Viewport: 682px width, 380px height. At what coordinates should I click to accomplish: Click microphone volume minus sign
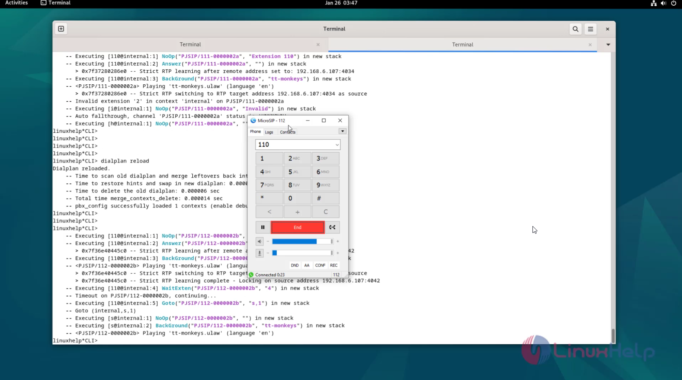point(268,253)
